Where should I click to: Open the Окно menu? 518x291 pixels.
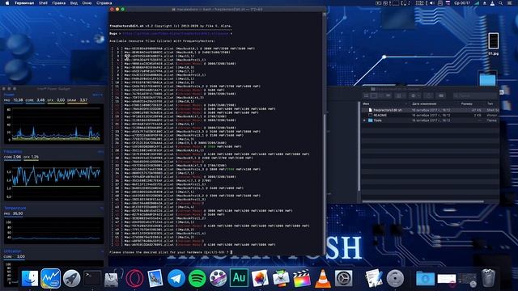click(x=87, y=3)
